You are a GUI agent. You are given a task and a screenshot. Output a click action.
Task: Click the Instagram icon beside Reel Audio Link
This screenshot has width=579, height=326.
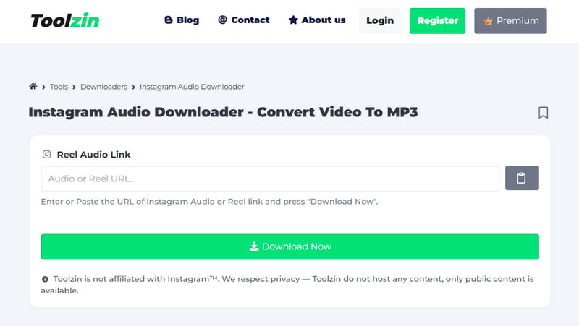(46, 154)
